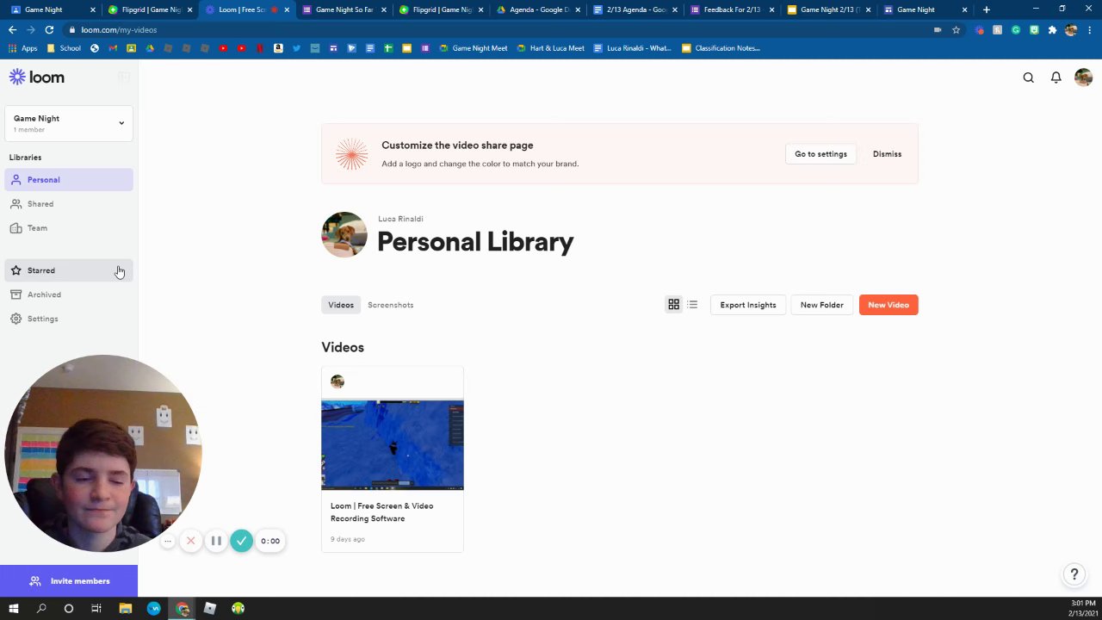Open Chrome three-dot menu
Screen dimensions: 1102x620
coord(1089,30)
